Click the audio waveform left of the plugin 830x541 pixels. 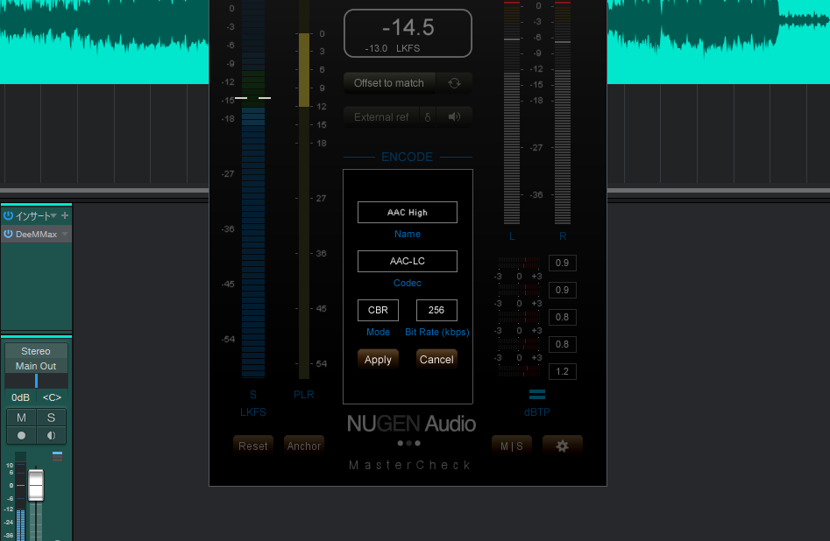pos(104,42)
